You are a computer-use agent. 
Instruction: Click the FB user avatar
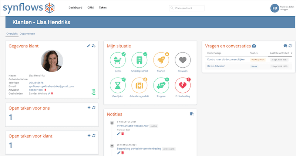click(275, 8)
